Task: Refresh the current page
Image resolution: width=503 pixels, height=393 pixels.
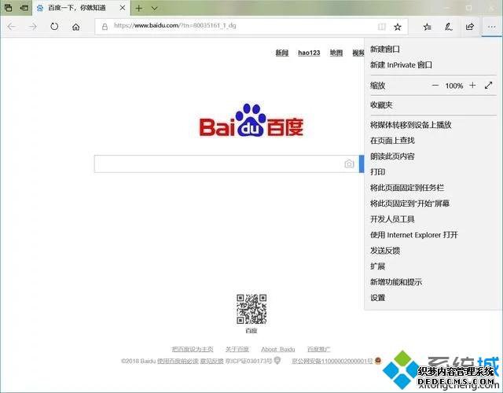Action: [54, 27]
